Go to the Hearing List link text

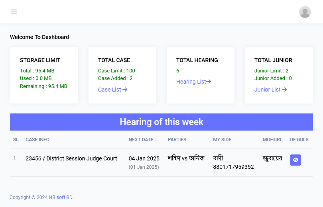(191, 82)
